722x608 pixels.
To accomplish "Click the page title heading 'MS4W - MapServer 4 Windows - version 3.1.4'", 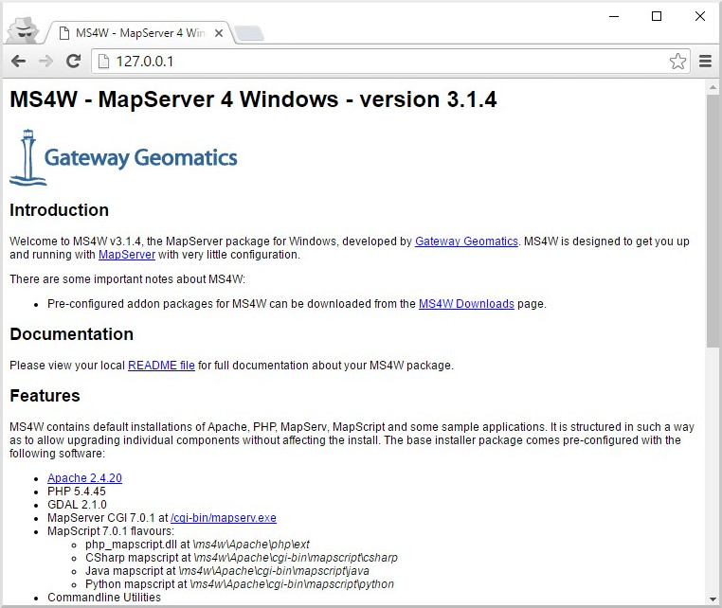I will [x=253, y=99].
